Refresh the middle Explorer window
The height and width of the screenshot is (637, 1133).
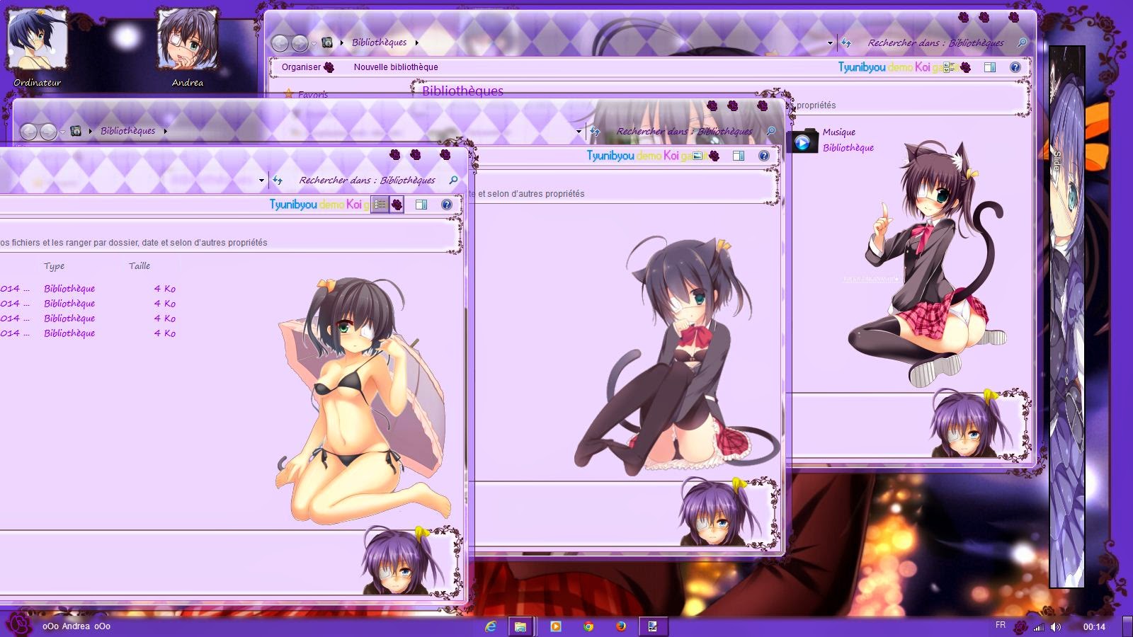(x=595, y=132)
